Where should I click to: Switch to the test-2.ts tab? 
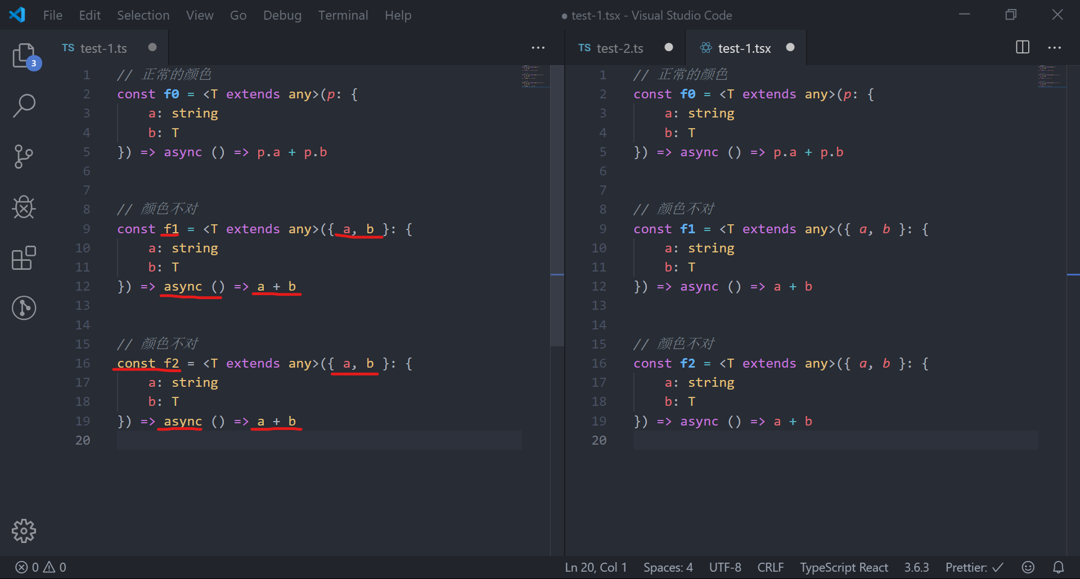click(619, 48)
